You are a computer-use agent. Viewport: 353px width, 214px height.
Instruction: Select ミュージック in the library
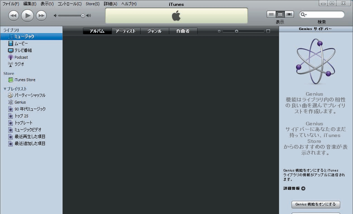coord(31,37)
